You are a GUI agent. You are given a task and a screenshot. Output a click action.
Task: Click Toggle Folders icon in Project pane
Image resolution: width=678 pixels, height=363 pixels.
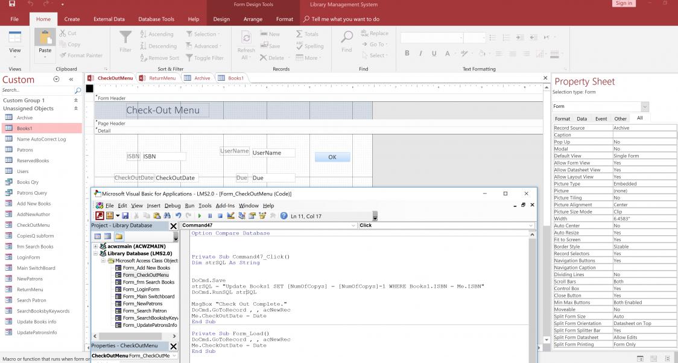[119, 236]
